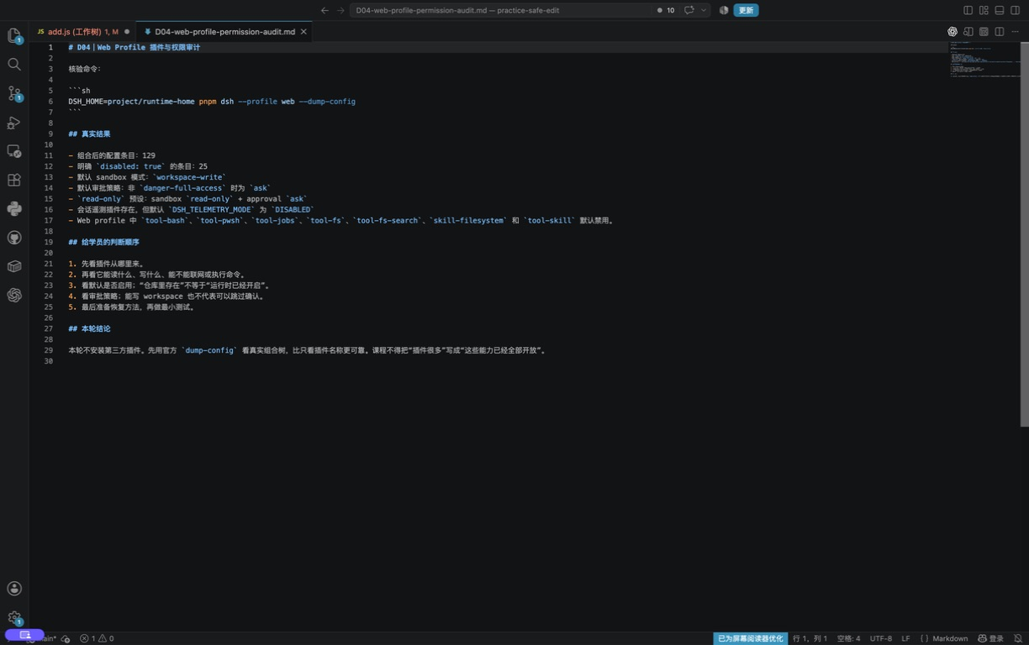Click the command center search box

coord(501,10)
